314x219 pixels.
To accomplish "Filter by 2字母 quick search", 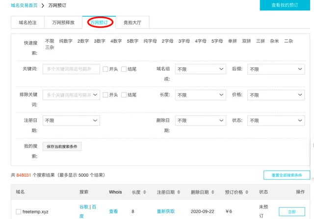I will click(x=167, y=41).
